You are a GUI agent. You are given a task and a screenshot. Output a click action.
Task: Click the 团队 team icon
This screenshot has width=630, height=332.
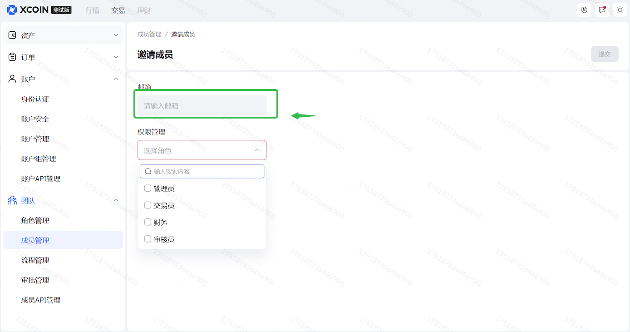13,201
